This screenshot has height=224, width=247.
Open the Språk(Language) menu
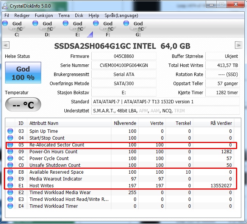click(121, 16)
